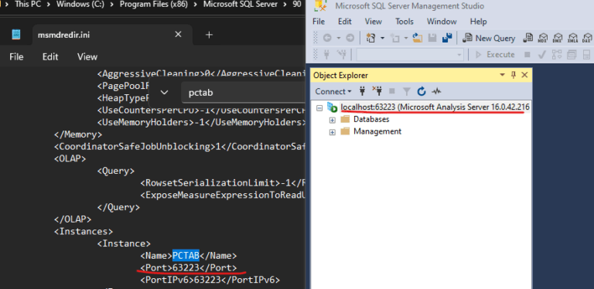Click the Cancel Executing Query stop icon
This screenshot has height=289, width=594.
pos(527,54)
